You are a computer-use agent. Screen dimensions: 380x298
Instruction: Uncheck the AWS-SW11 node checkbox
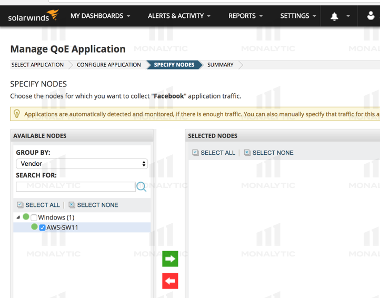[x=43, y=227]
